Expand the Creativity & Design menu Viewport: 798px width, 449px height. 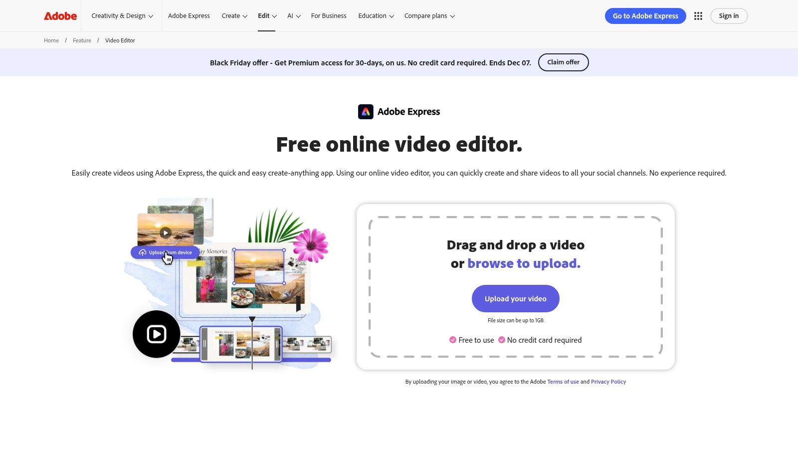[122, 15]
